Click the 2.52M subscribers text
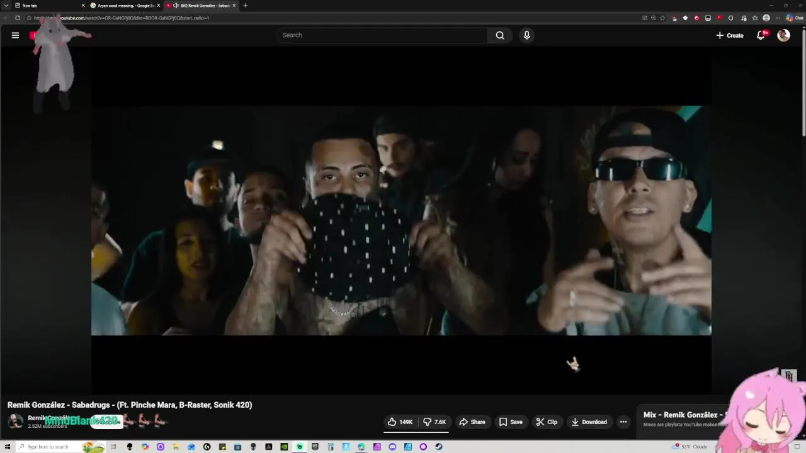The image size is (806, 453). point(47,427)
